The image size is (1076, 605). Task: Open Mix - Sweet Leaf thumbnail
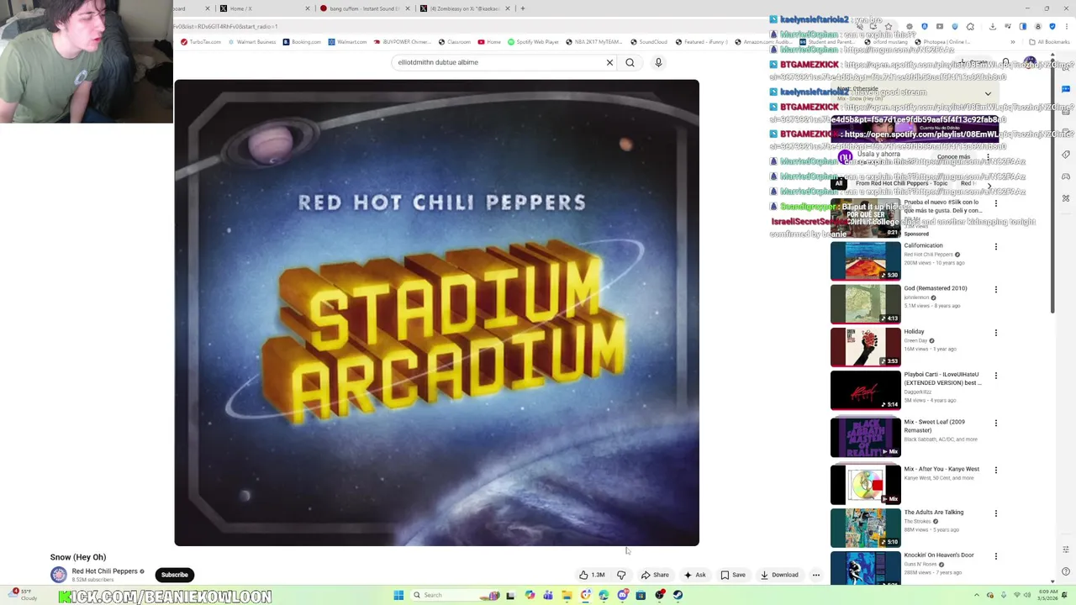865,438
